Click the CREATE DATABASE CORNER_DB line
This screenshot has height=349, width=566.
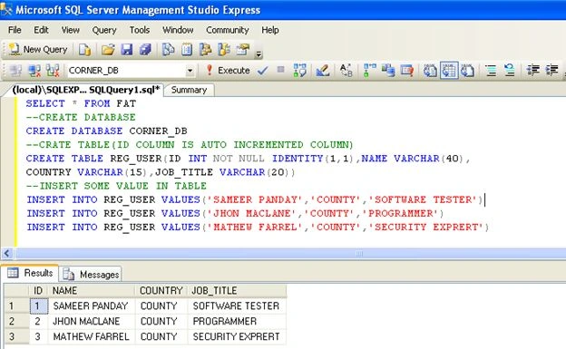[x=106, y=131]
